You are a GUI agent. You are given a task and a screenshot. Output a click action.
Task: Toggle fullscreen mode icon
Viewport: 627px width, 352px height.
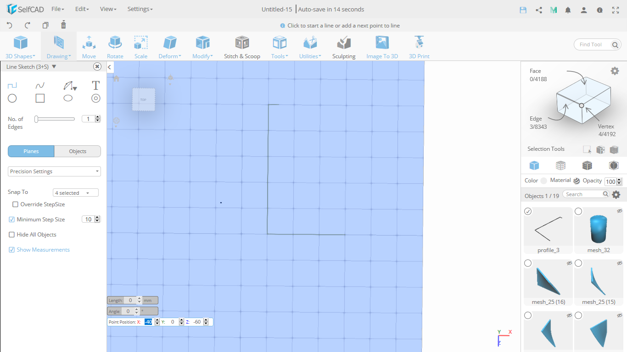point(616,10)
